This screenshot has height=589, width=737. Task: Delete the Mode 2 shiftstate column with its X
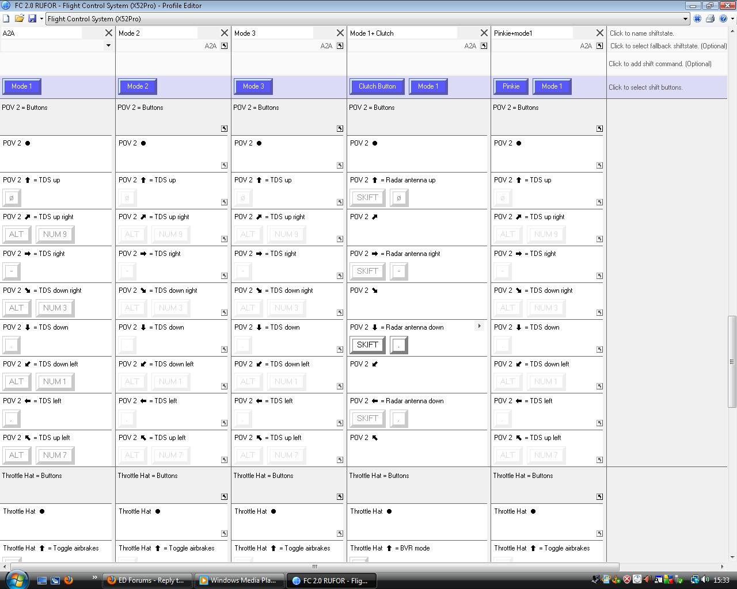[x=224, y=33]
